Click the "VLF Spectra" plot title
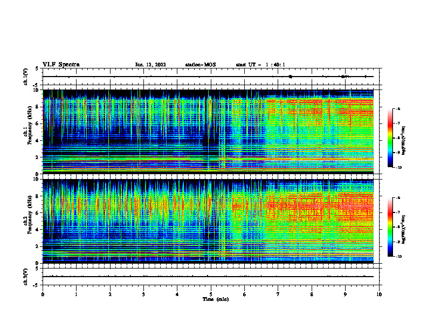Image resolution: width=427 pixels, height=330 pixels. [x=61, y=65]
